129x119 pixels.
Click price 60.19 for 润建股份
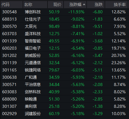click(x=54, y=114)
